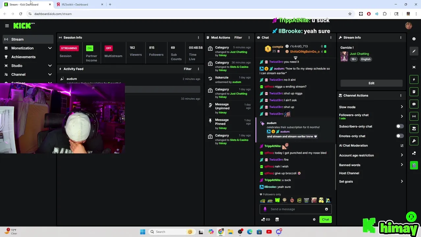The width and height of the screenshot is (421, 237).
Task: Click the lightning bolt icon in right sidebar
Action: tap(414, 79)
